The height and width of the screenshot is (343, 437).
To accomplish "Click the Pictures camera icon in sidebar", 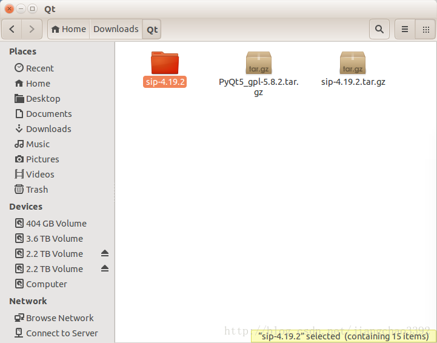I will coord(19,159).
